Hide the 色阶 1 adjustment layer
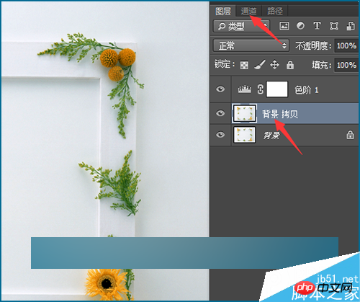Image resolution: width=360 pixels, height=302 pixels. click(x=220, y=89)
